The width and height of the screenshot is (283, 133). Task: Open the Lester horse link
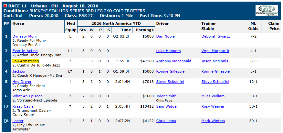[18, 121]
